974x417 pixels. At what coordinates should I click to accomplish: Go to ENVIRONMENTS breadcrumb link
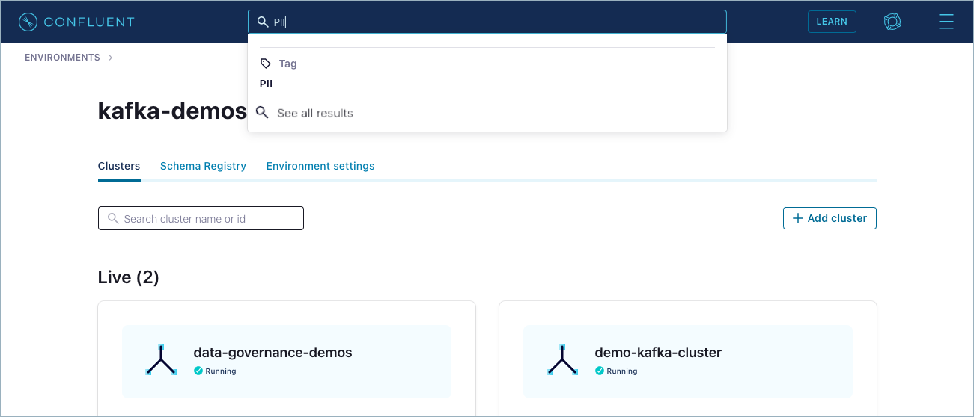[x=62, y=58]
